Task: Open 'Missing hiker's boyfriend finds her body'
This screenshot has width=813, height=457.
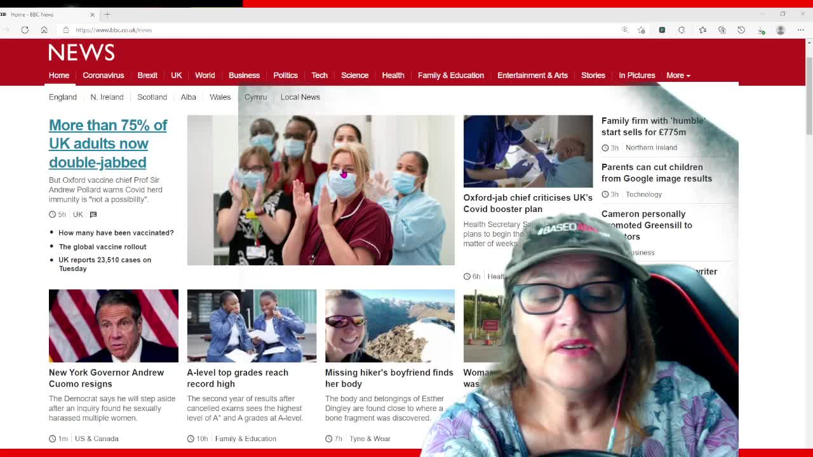Action: point(389,378)
